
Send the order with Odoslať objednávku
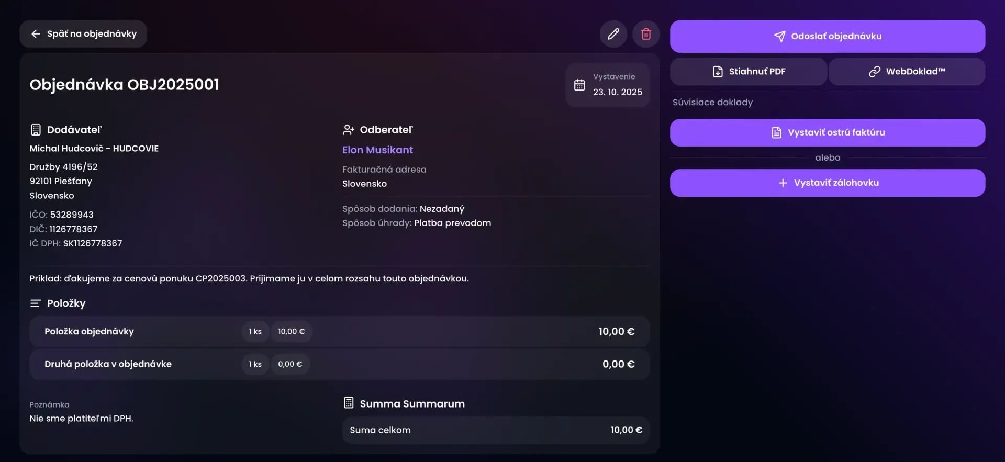tap(827, 36)
